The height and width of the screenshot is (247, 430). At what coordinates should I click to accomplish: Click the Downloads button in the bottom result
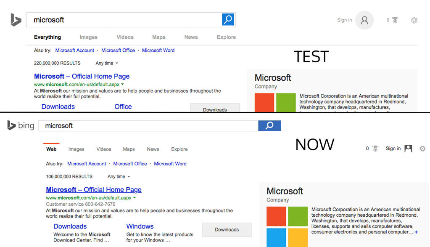(227, 230)
